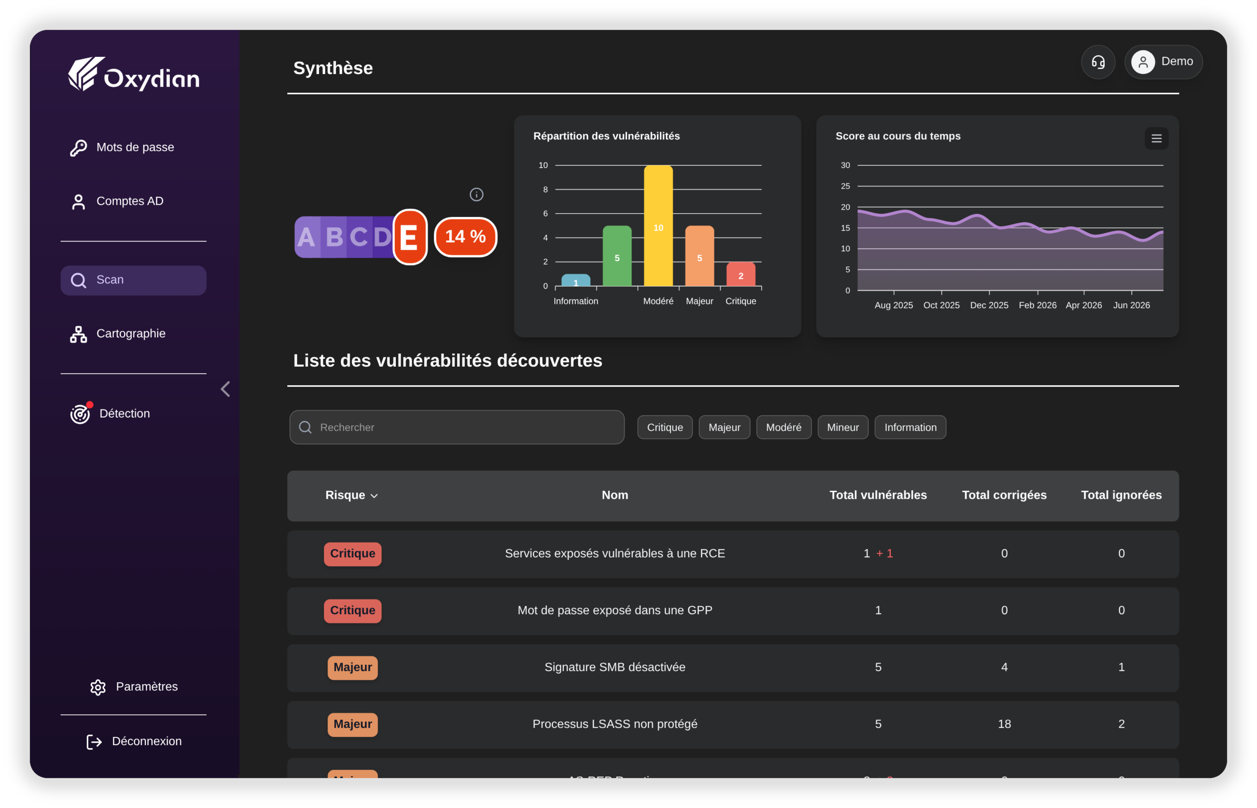
Task: Sort by Risque column chevron
Action: [374, 496]
